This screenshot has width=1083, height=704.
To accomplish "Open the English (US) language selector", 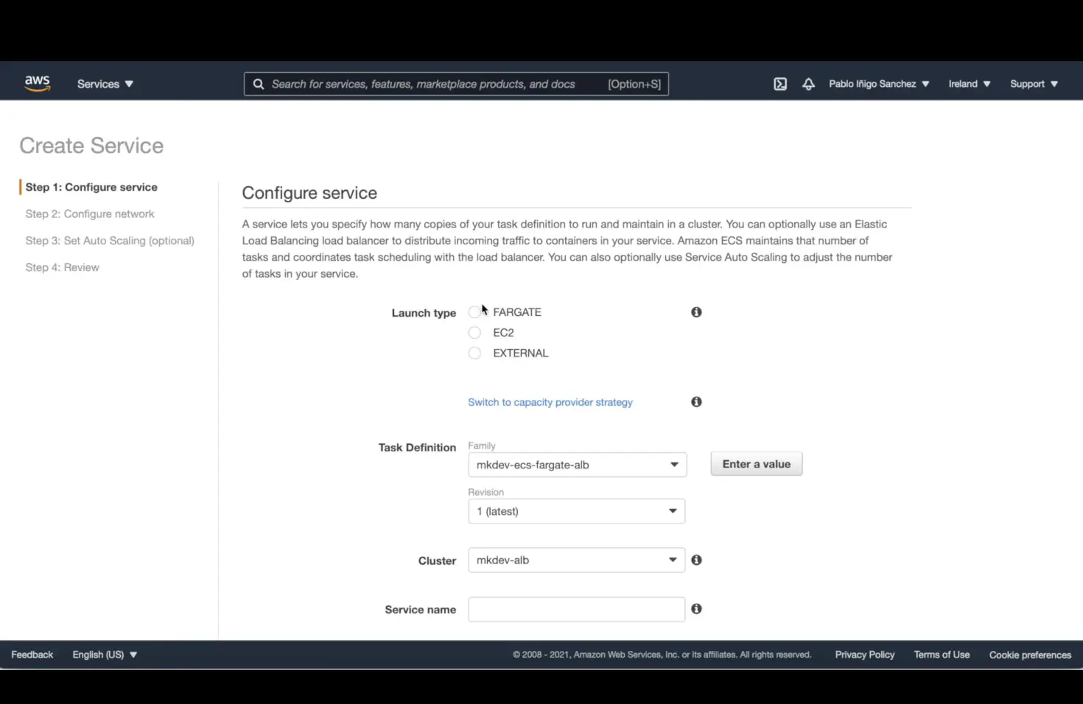I will pos(105,655).
